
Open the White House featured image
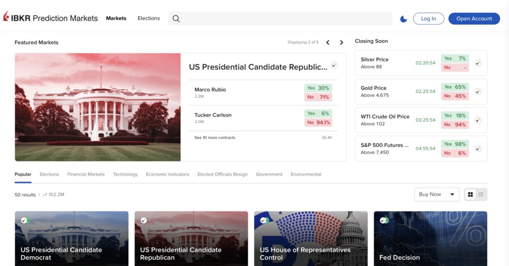[98, 107]
